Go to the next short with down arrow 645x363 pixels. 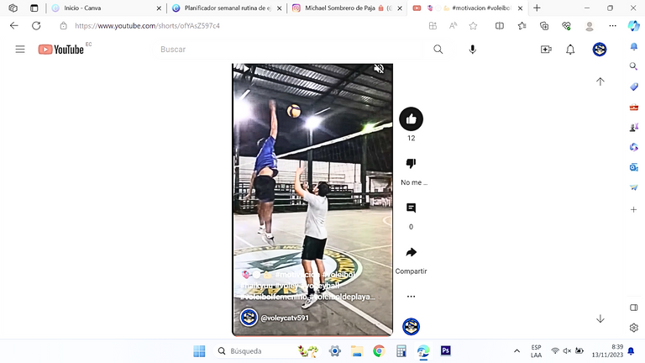click(x=600, y=319)
